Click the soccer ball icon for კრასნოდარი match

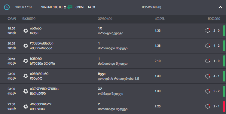click(26, 106)
